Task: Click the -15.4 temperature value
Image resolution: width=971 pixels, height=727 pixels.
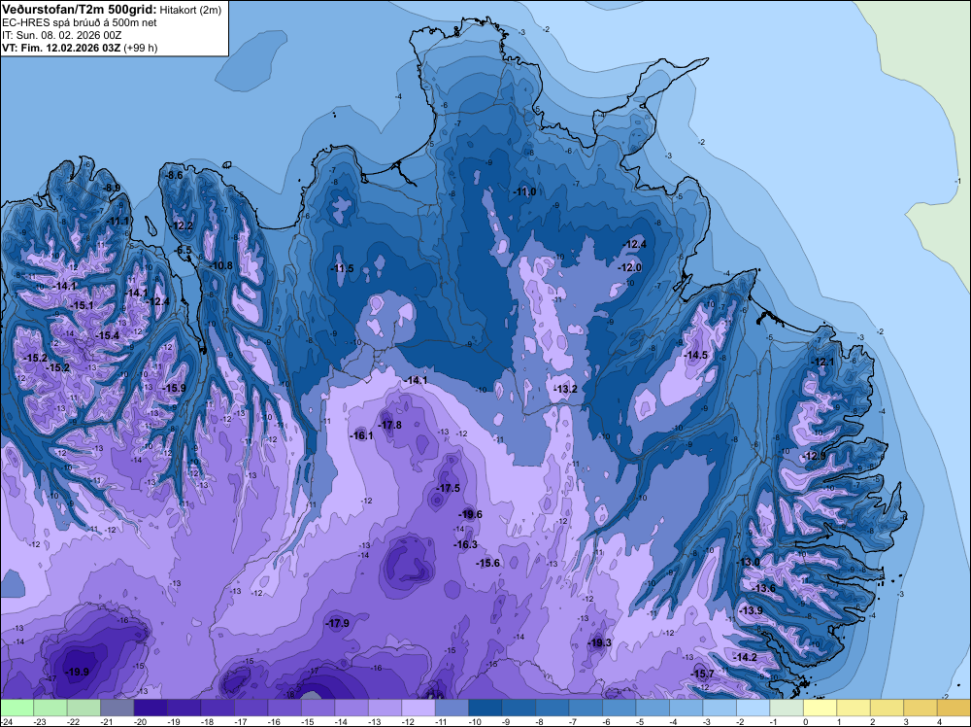Action: pos(107,335)
